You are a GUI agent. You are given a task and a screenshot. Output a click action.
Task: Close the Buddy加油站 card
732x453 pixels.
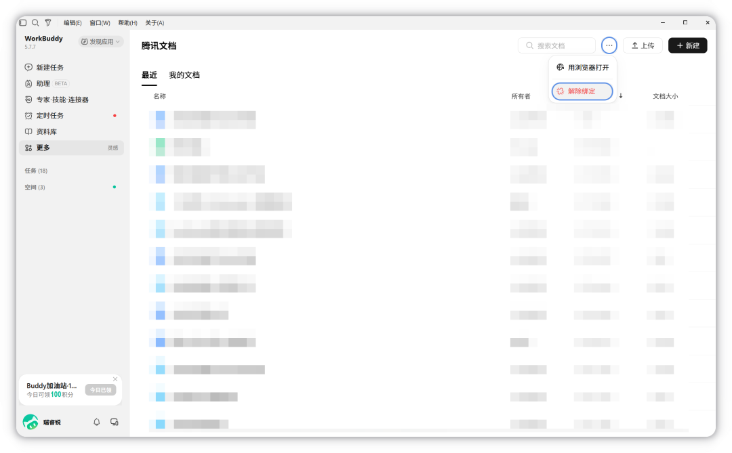(115, 379)
